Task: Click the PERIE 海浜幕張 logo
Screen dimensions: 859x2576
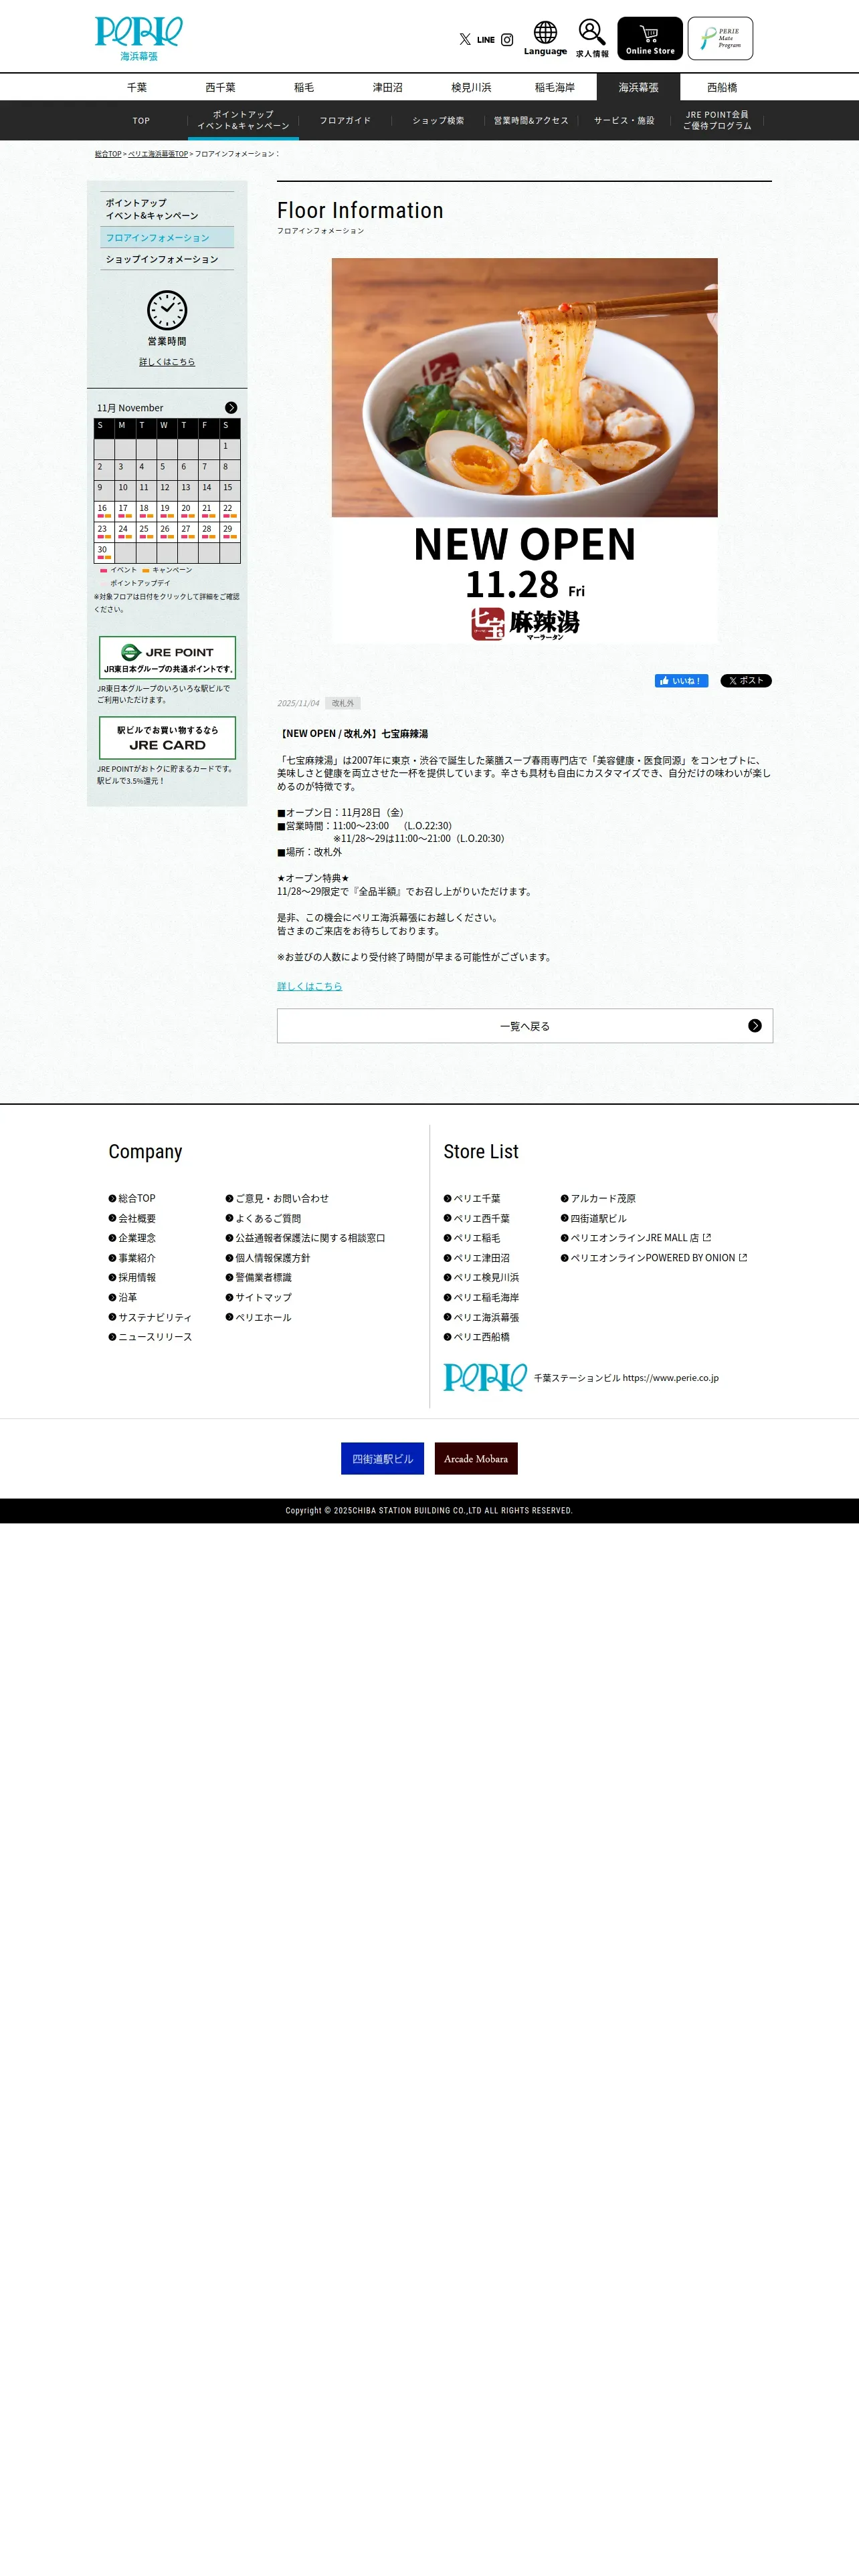Action: pyautogui.click(x=139, y=38)
